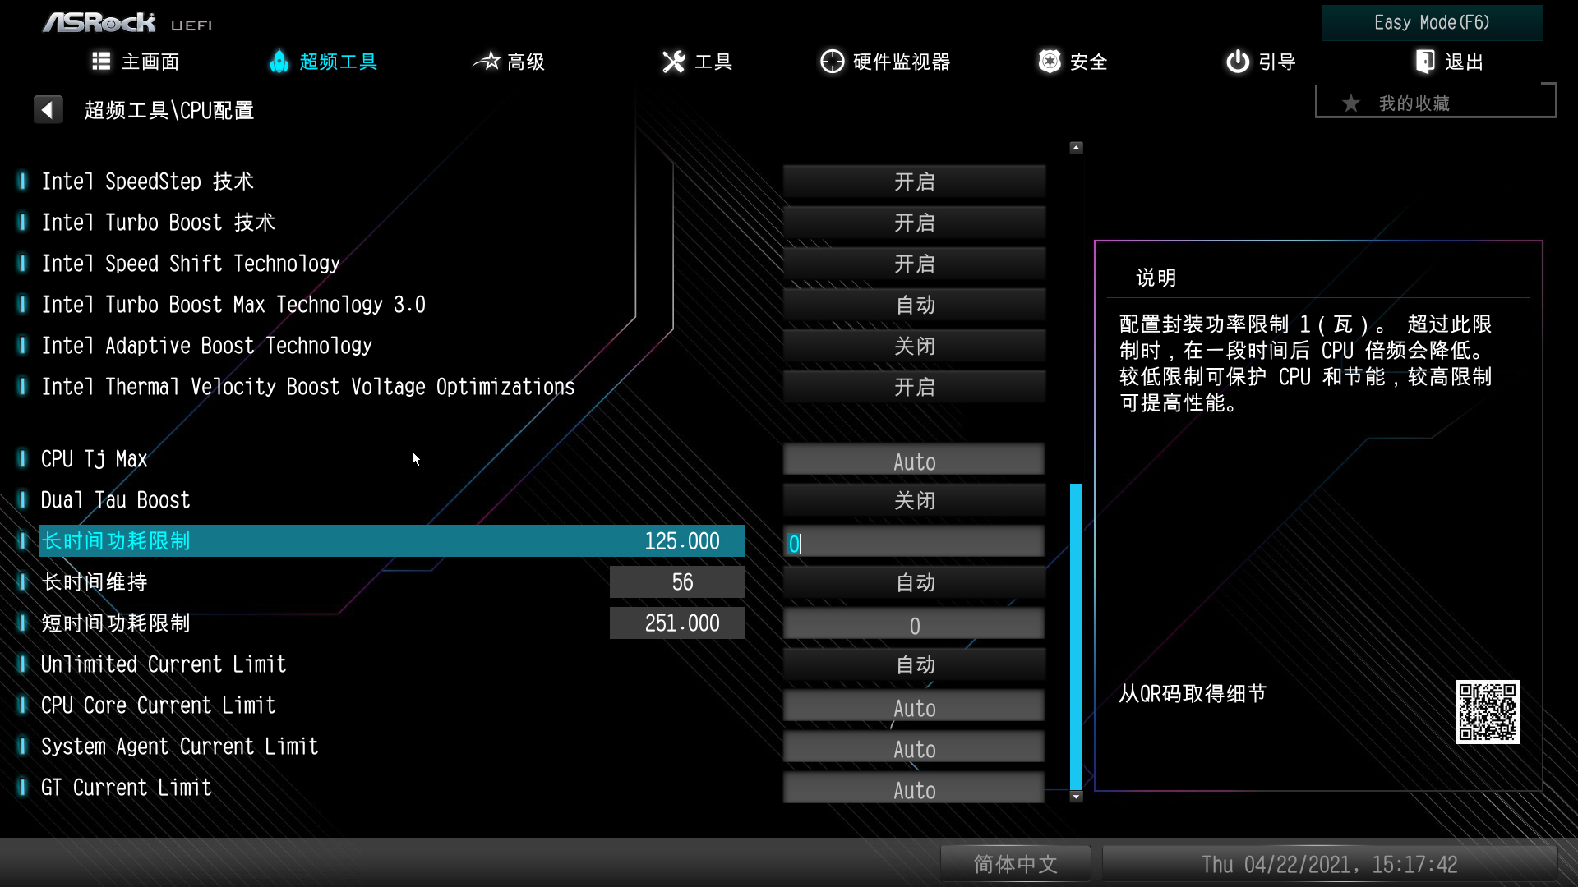Open CPU Core Current Limit Auto selector
This screenshot has width=1578, height=887.
tap(914, 706)
